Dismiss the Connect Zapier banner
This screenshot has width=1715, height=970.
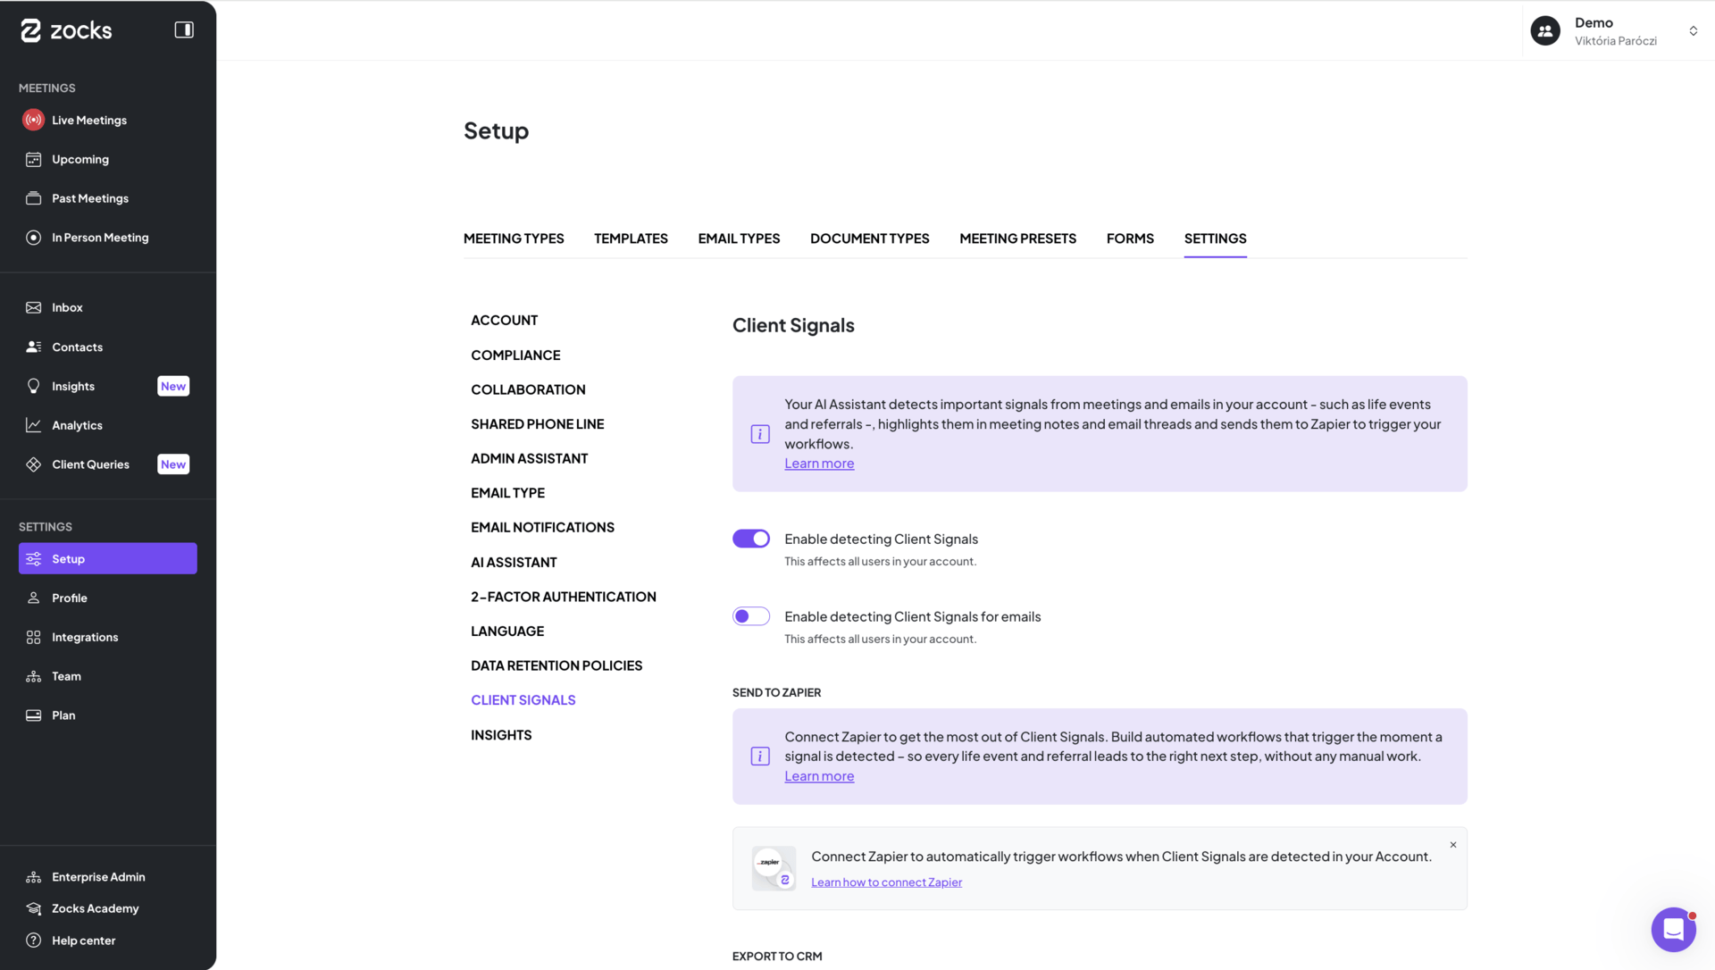pos(1453,845)
